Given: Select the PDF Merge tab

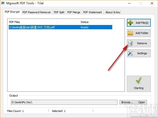Looking at the screenshot, I should [74, 12].
